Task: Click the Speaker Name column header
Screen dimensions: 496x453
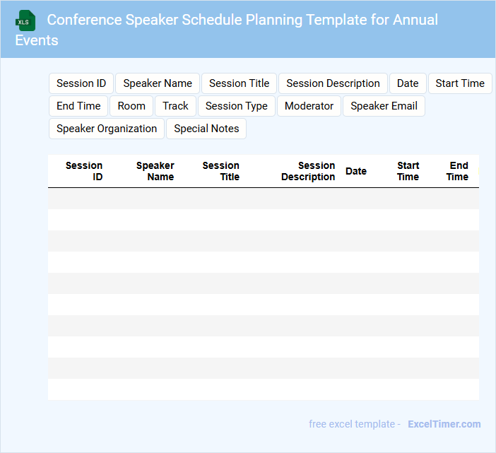Action: [155, 171]
